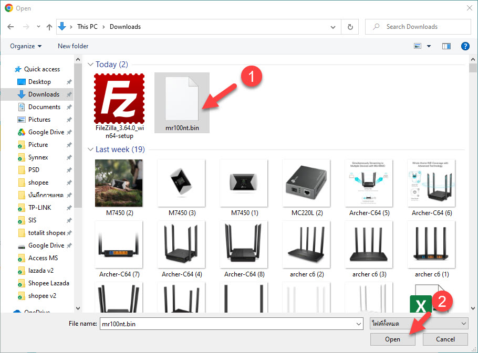Click the Cancel button
The width and height of the screenshot is (478, 353).
(445, 339)
